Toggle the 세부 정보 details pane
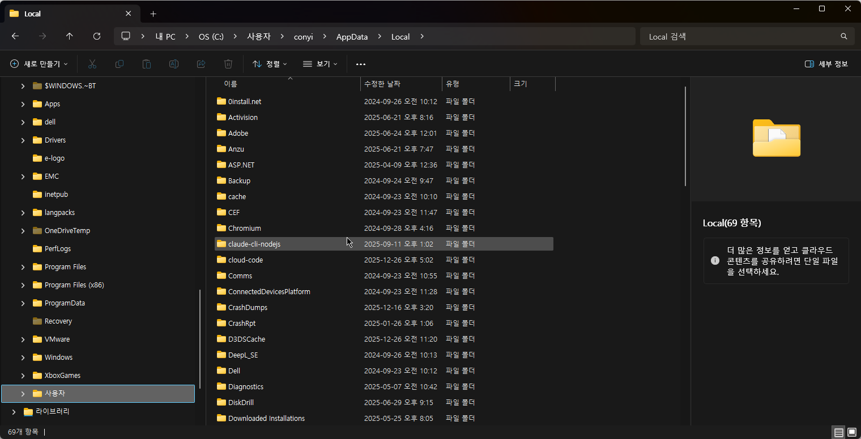861x439 pixels. click(826, 64)
